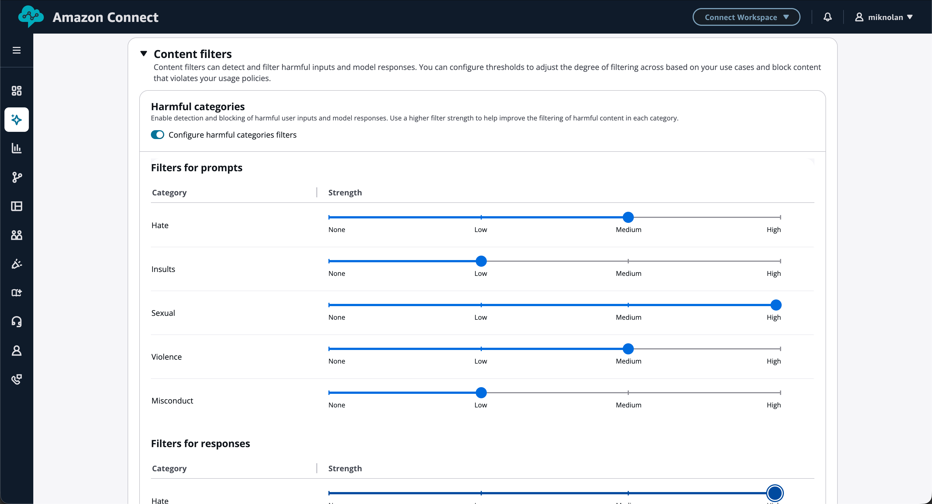Image resolution: width=932 pixels, height=504 pixels.
Task: Disable the Configure harmful categories filters toggle
Action: coord(157,134)
